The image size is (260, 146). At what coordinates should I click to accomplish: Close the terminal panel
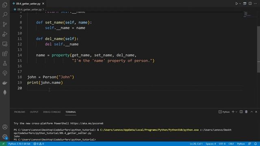point(256,112)
